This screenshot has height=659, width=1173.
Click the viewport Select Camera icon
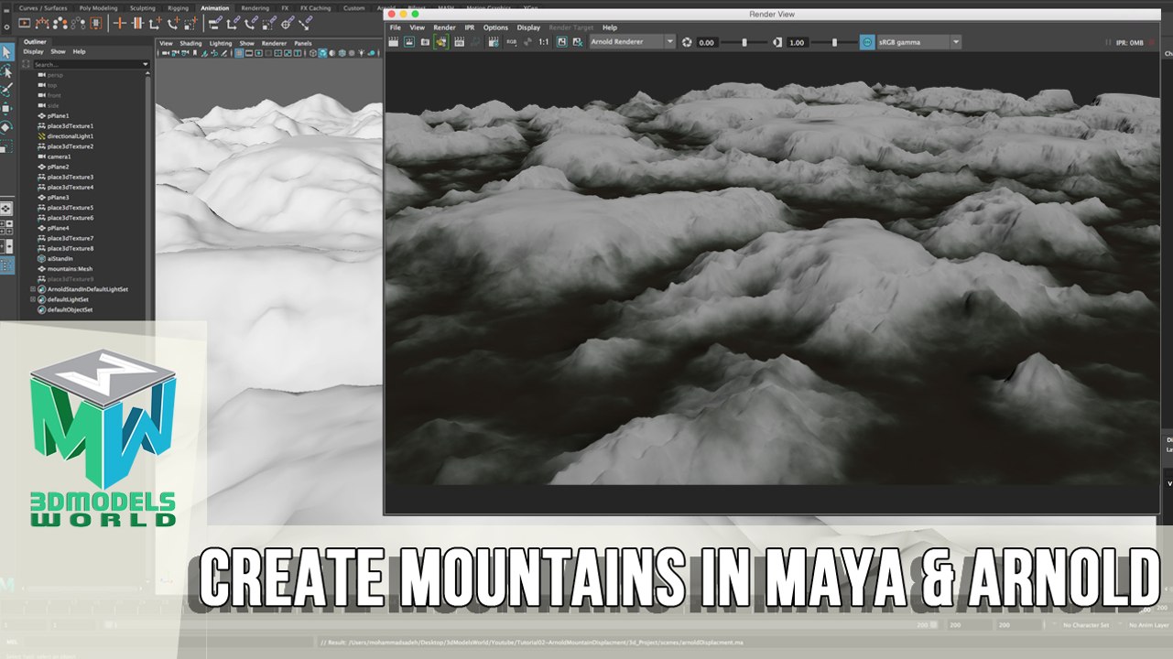[165, 53]
